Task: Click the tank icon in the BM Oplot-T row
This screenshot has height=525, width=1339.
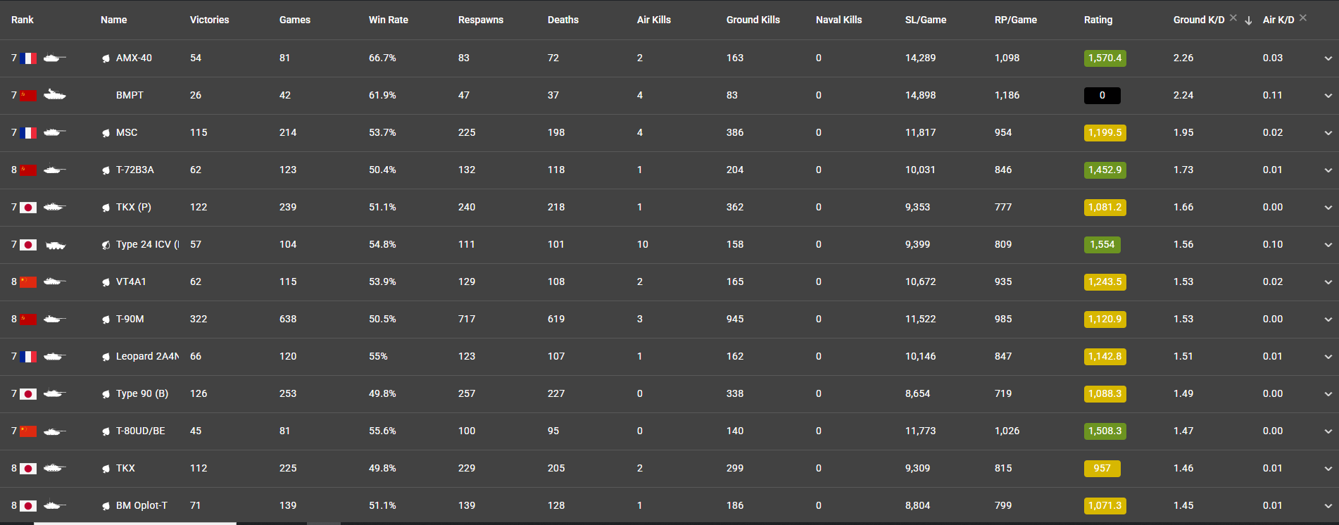Action: tap(54, 505)
